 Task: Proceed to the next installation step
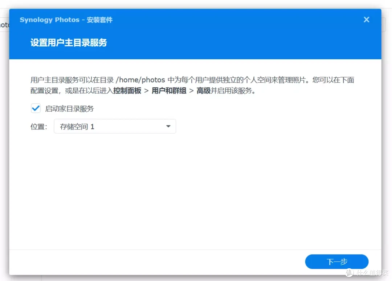click(336, 261)
